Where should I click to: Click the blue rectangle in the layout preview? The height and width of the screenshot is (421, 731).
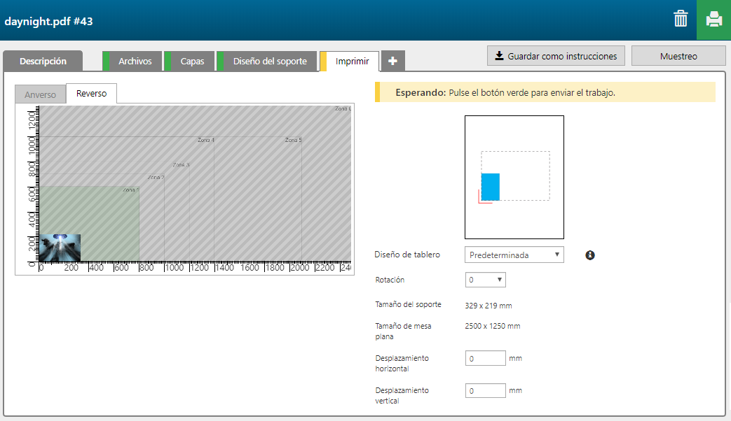[491, 187]
